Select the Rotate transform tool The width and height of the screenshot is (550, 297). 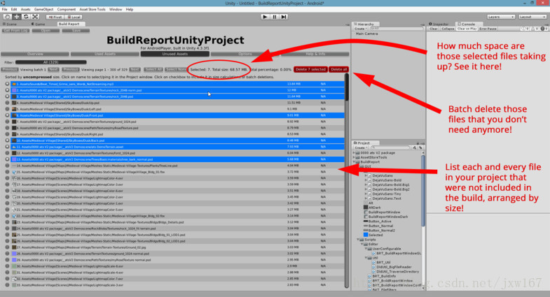(26, 17)
